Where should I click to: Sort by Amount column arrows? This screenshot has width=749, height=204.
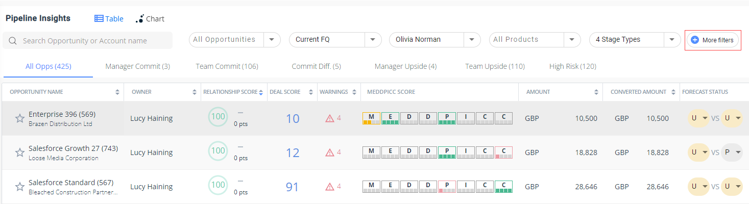click(596, 92)
